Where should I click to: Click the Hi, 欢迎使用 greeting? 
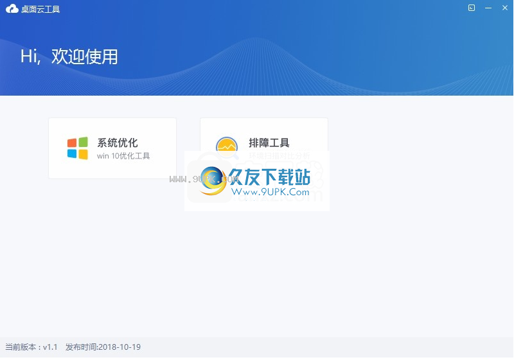tap(69, 56)
